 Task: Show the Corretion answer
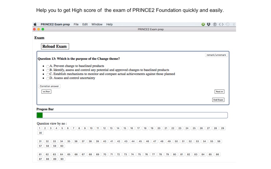tap(49, 86)
